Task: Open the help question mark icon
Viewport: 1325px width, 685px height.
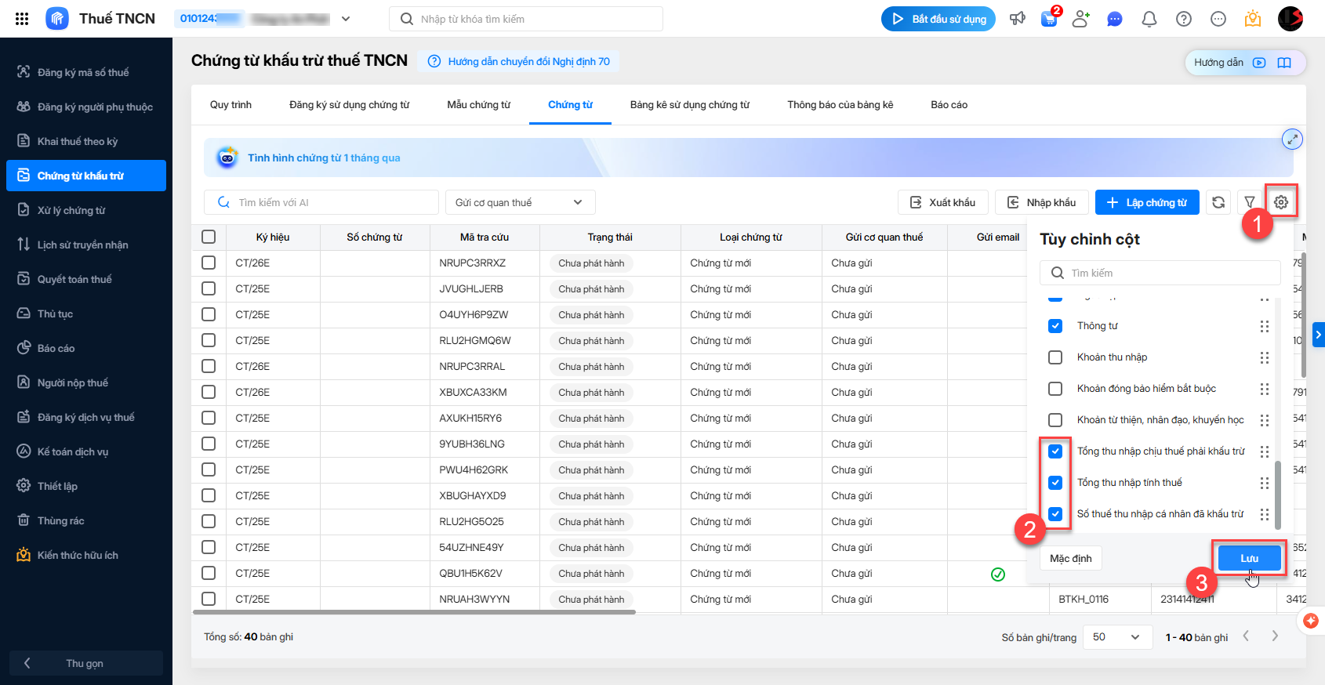Action: tap(1183, 19)
